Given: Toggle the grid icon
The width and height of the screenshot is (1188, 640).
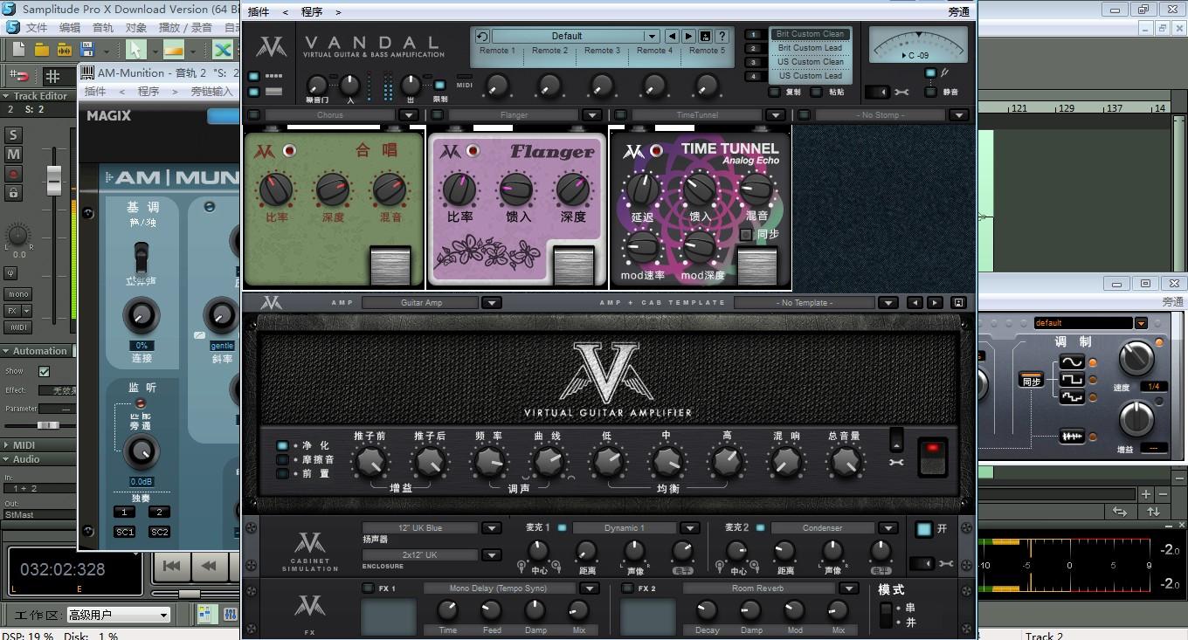Looking at the screenshot, I should (52, 76).
